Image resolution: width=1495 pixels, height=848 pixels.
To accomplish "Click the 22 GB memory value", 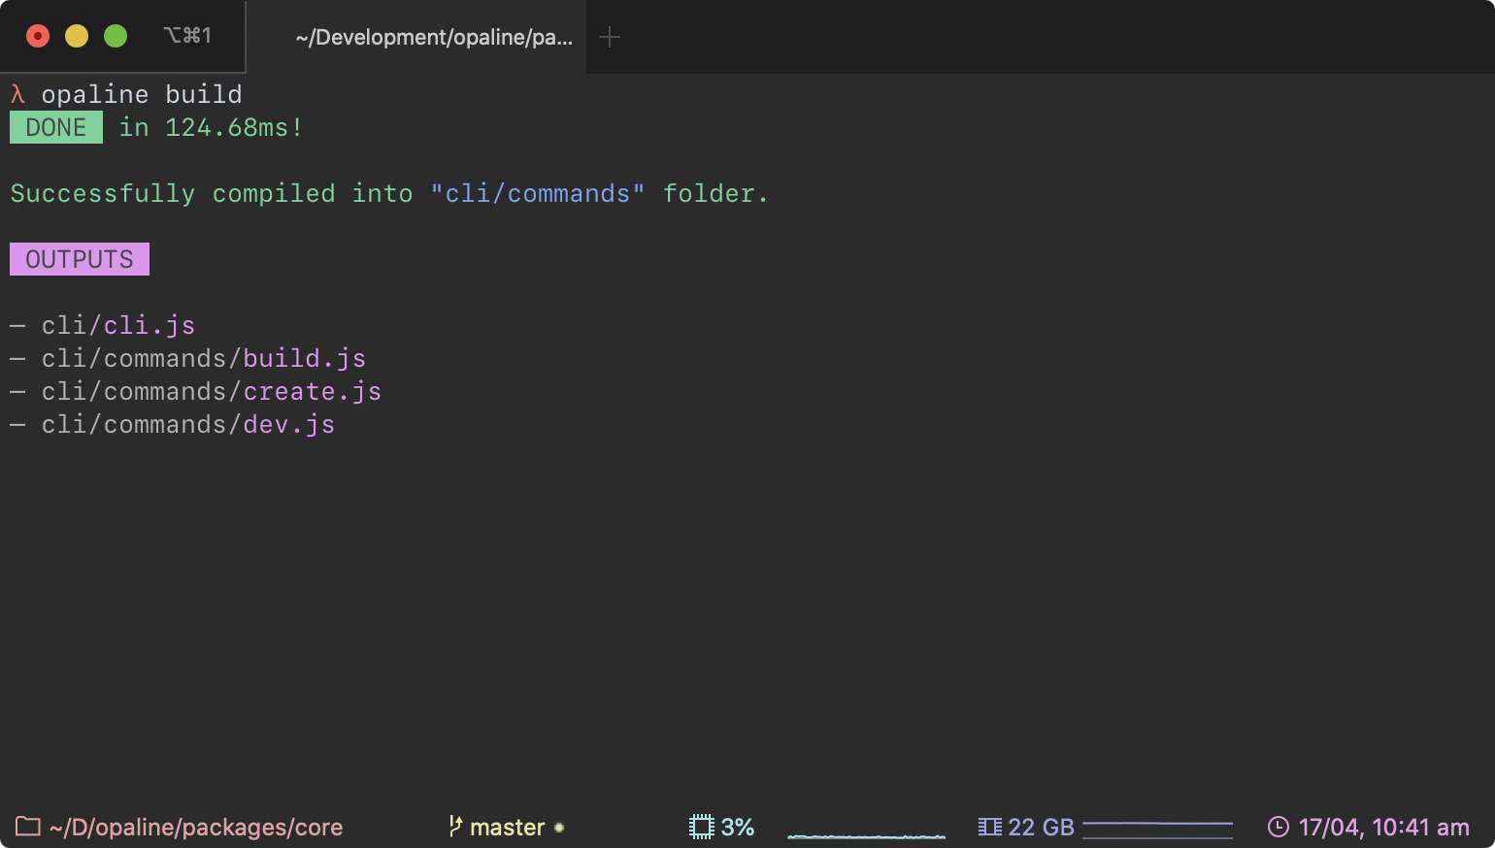I will point(1042,828).
